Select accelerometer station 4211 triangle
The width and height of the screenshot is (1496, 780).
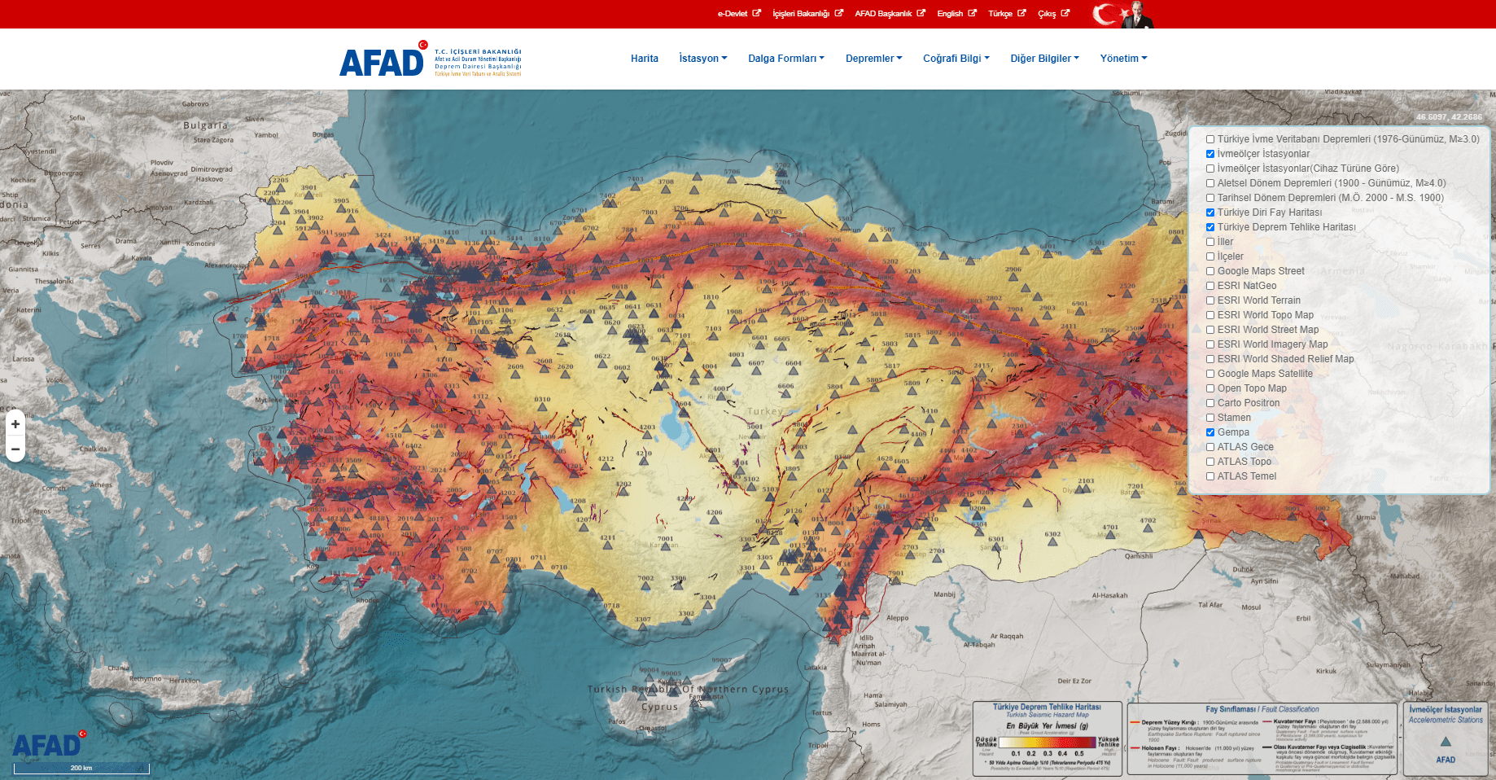[x=607, y=546]
